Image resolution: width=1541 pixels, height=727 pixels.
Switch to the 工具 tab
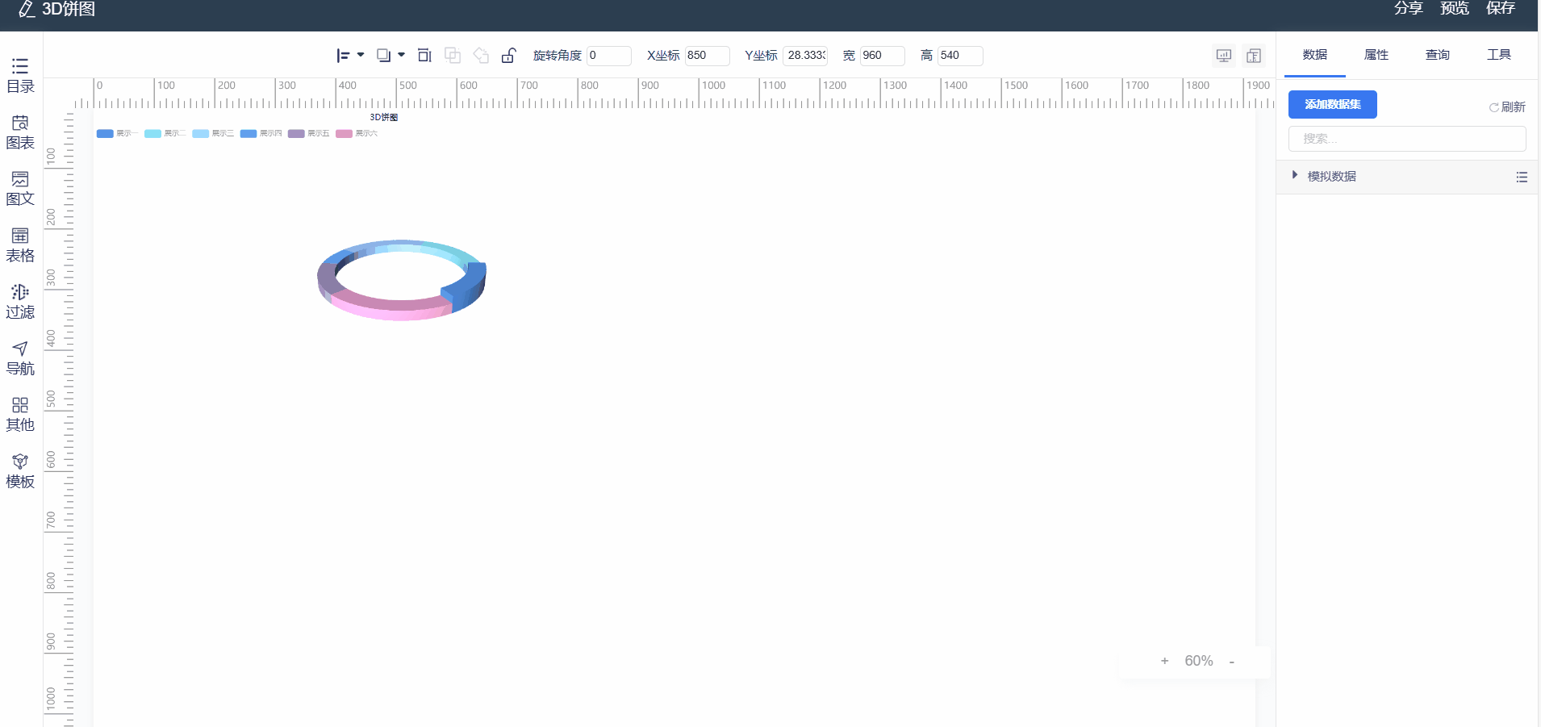pos(1499,55)
